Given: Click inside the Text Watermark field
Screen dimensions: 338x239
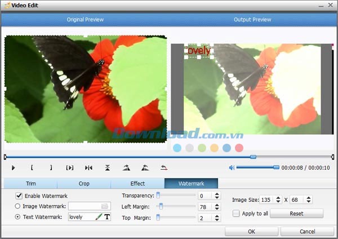Looking at the screenshot, I should click(81, 216).
